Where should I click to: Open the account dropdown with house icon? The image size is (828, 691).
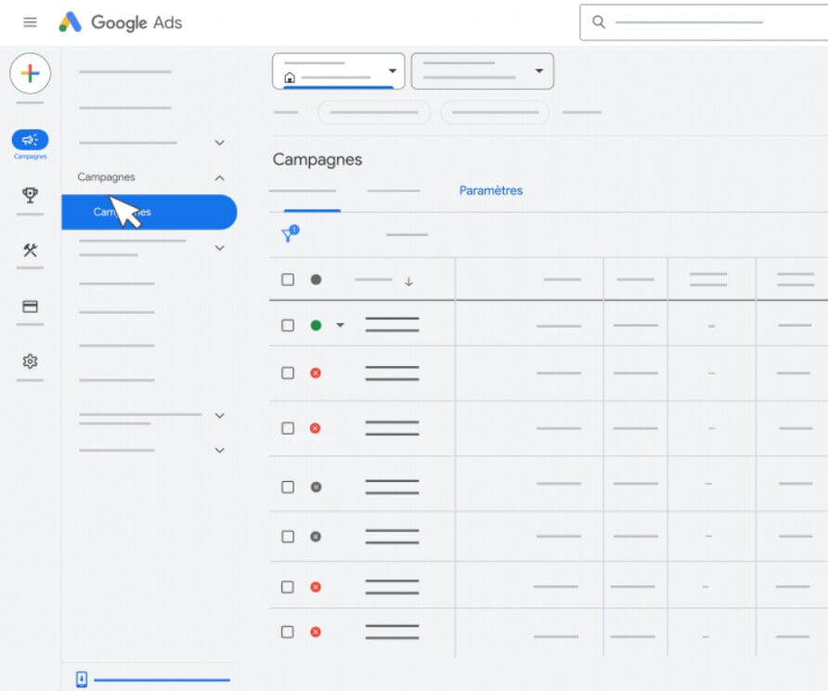click(338, 72)
